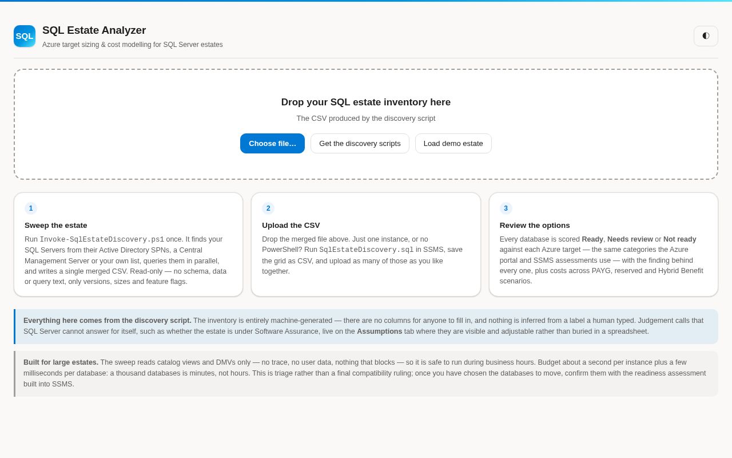Click 'SqlEstateDiscovery.sql' code text
This screenshot has width=732, height=458.
[367, 250]
